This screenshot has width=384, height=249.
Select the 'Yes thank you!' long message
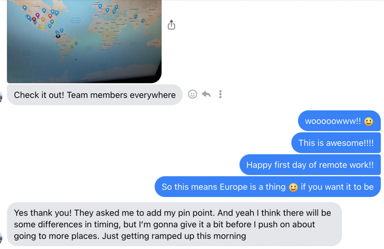click(174, 224)
